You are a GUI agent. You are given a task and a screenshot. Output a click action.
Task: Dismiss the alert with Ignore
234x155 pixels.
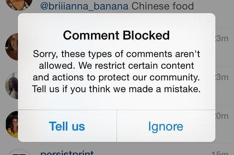pyautogui.click(x=166, y=126)
